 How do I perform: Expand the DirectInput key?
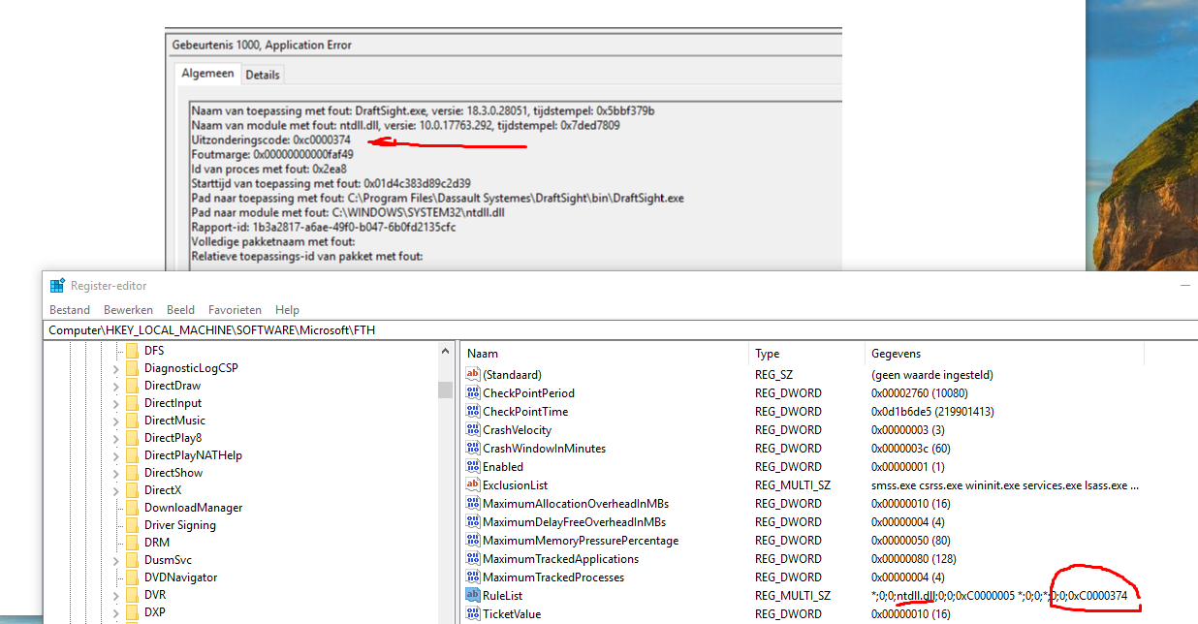pos(116,403)
